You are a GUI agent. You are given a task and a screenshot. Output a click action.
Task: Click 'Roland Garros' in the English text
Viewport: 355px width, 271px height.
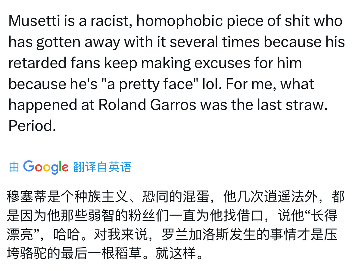pos(147,105)
